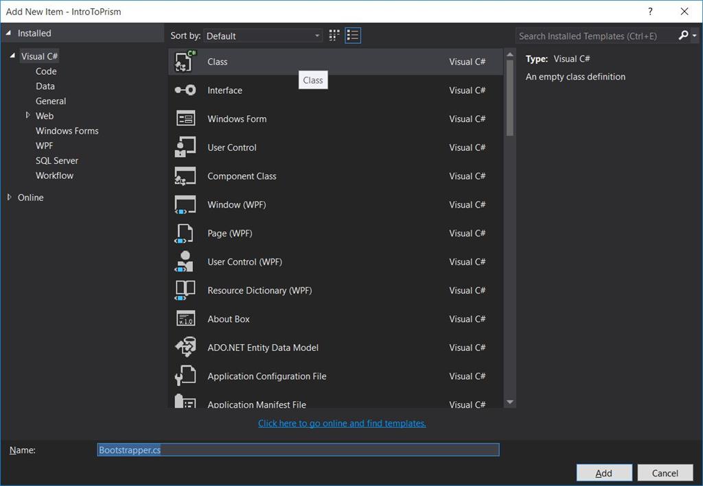Expand the Web tree node
703x486 pixels.
point(27,116)
